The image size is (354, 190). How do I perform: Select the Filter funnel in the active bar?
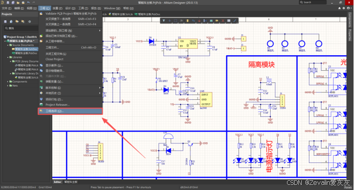tap(164, 20)
